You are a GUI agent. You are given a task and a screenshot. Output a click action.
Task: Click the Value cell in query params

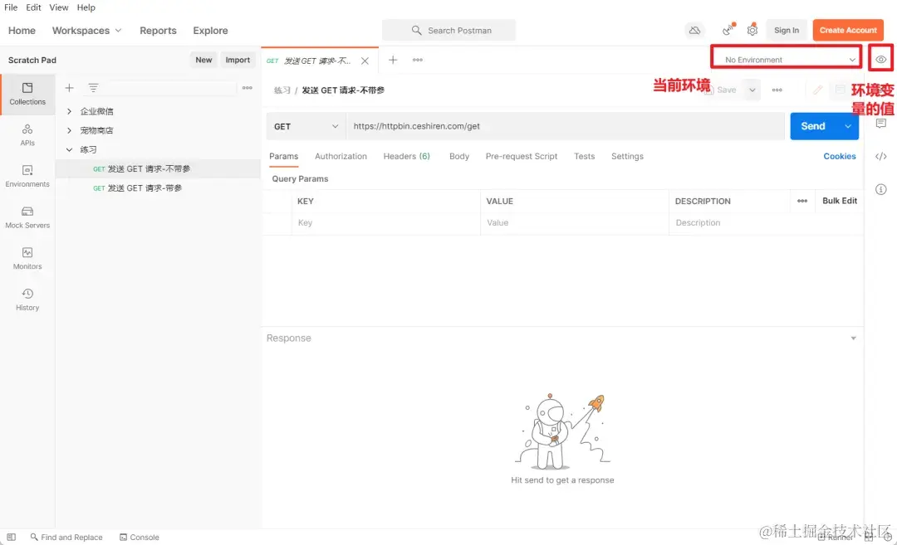tap(575, 223)
